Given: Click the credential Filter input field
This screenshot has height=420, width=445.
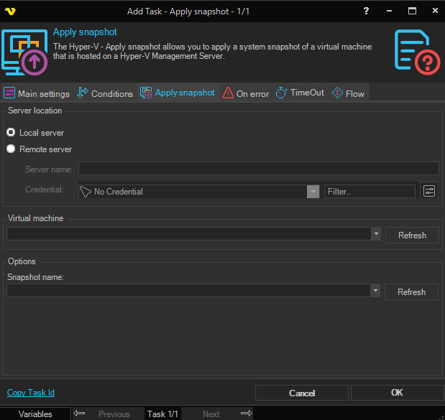Looking at the screenshot, I should click(x=370, y=192).
